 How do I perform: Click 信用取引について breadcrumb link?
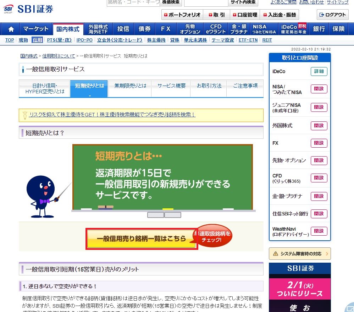(59, 56)
